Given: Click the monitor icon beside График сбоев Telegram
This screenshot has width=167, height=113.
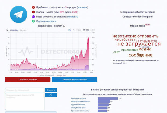Looking at the screenshot, I should tap(64, 26).
